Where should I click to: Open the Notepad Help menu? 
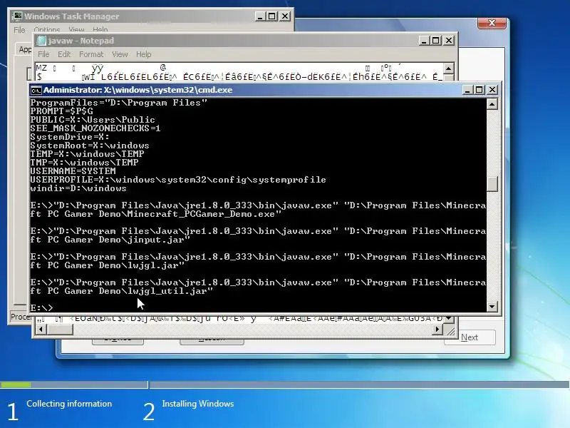144,54
